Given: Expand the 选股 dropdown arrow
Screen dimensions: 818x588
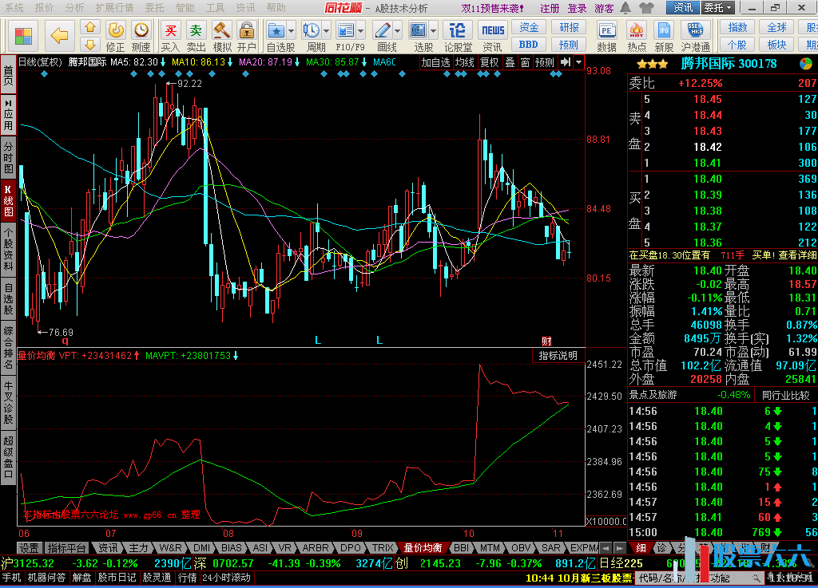Looking at the screenshot, I should point(433,31).
